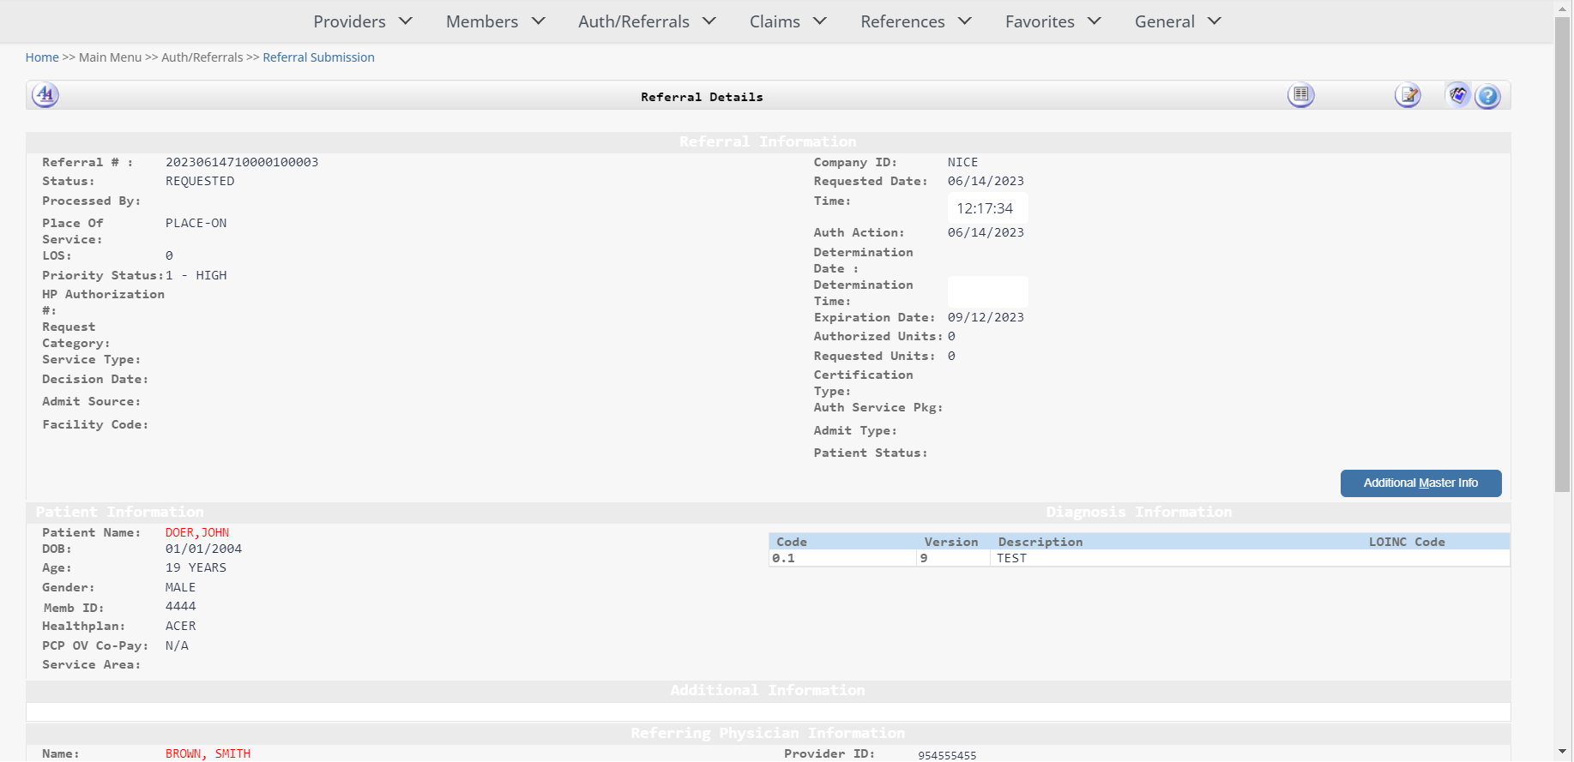Click the blue clipboard notes icon
The height and width of the screenshot is (762, 1574).
[x=1458, y=95]
